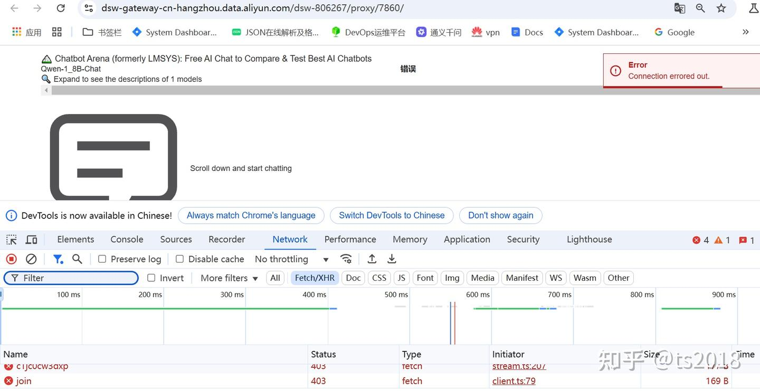Toggle the network filter funnel icon

pyautogui.click(x=58, y=259)
